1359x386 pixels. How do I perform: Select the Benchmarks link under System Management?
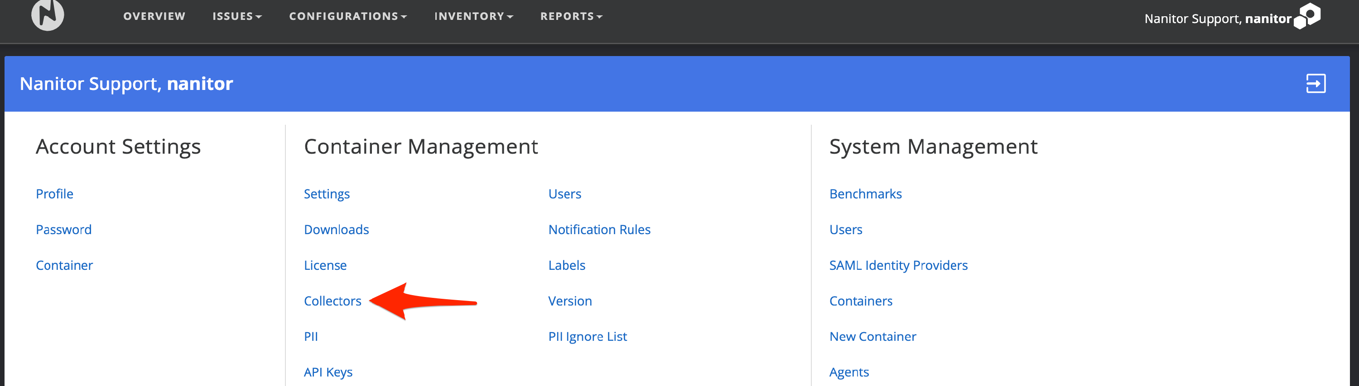(x=865, y=194)
